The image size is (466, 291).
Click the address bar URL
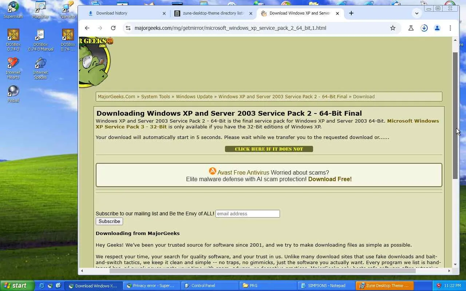tap(230, 28)
